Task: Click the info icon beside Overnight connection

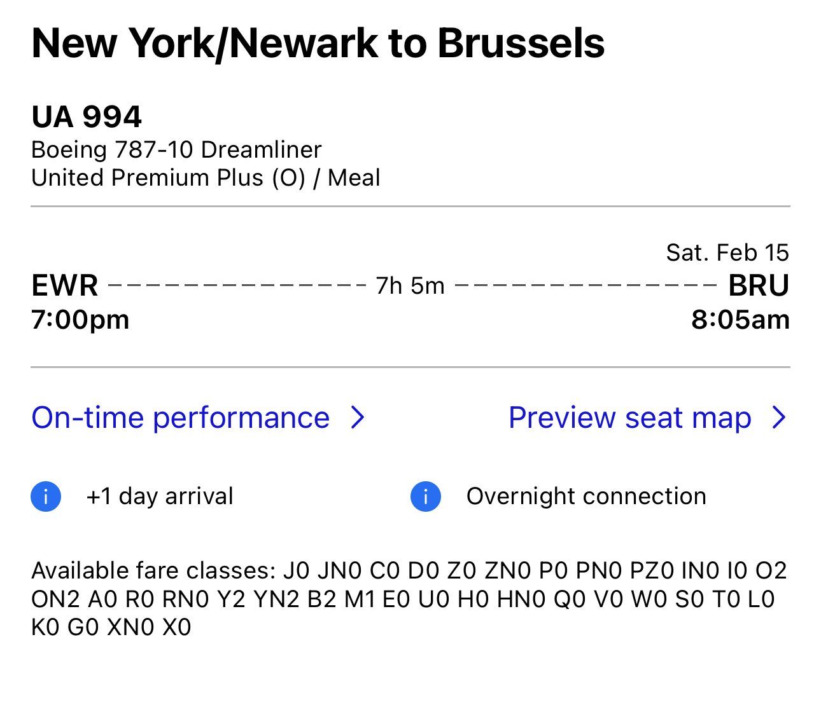Action: (x=426, y=497)
